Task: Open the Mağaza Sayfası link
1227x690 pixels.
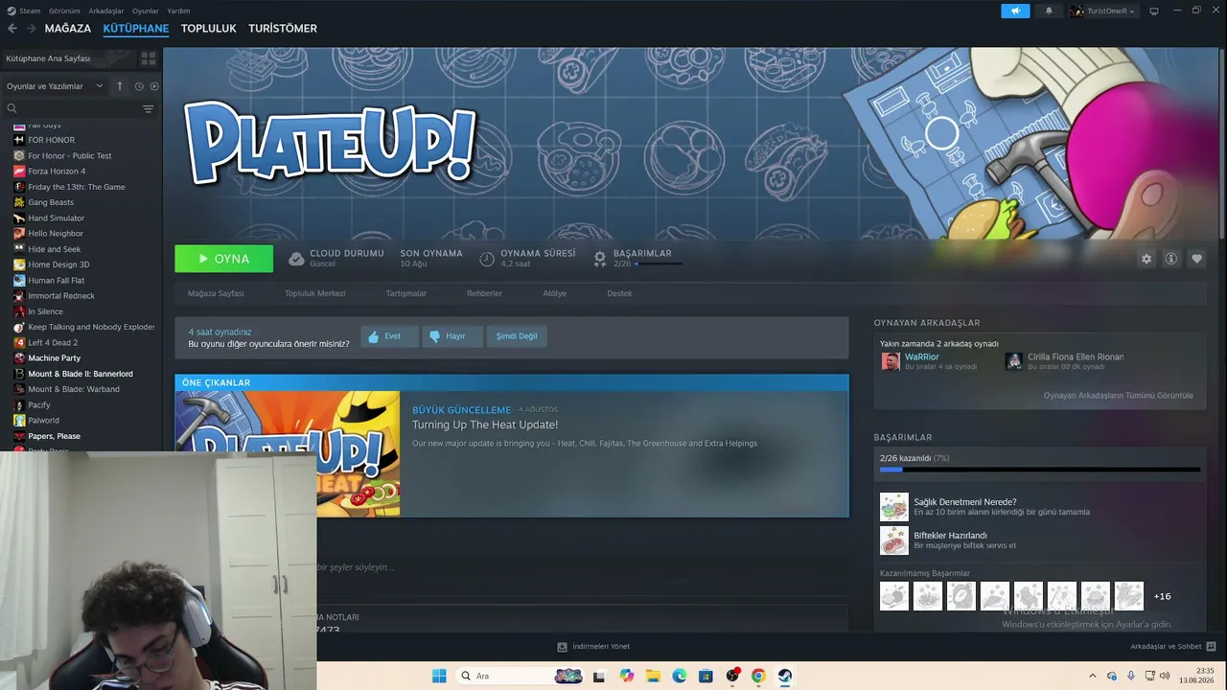Action: click(x=216, y=293)
